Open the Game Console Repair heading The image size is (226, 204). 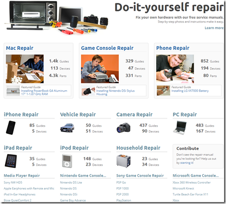[107, 48]
